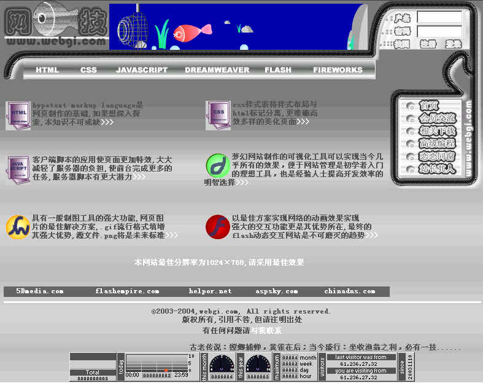Expand the Flash description >>> arrows

(x=371, y=236)
